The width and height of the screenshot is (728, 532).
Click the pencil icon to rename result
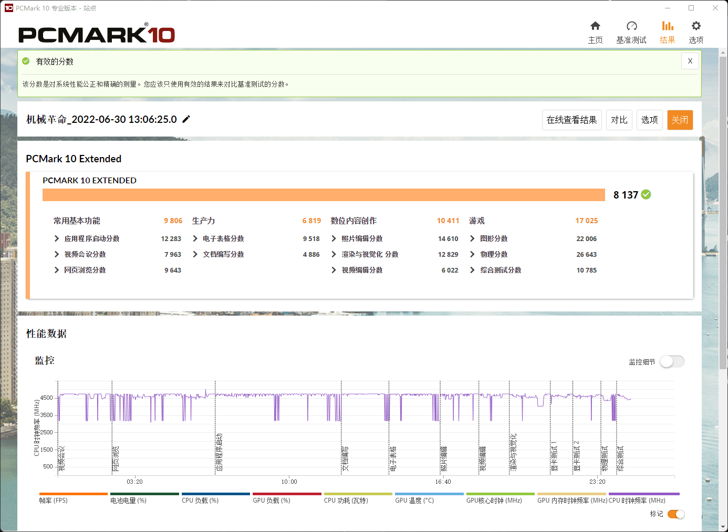coord(186,119)
